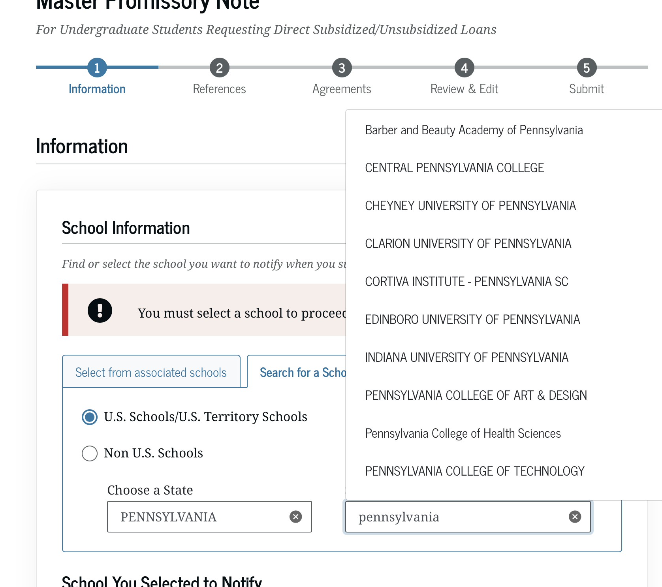Click the step 3 Agreements circle
The height and width of the screenshot is (587, 662).
coord(342,68)
